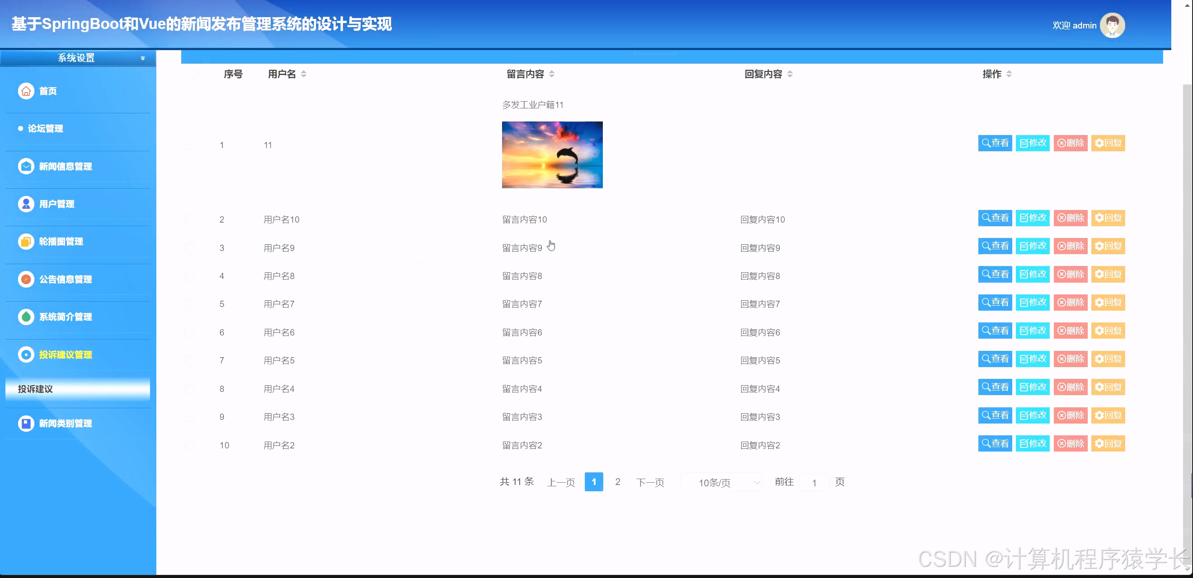Open the 投诉建议 submenu entry
The image size is (1193, 578).
35,389
